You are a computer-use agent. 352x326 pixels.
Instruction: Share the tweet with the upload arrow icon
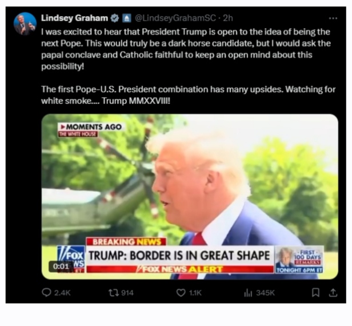pos(333,292)
